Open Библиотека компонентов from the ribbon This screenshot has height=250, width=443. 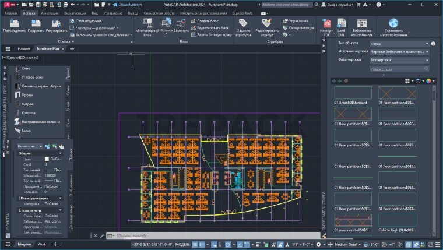click(362, 24)
